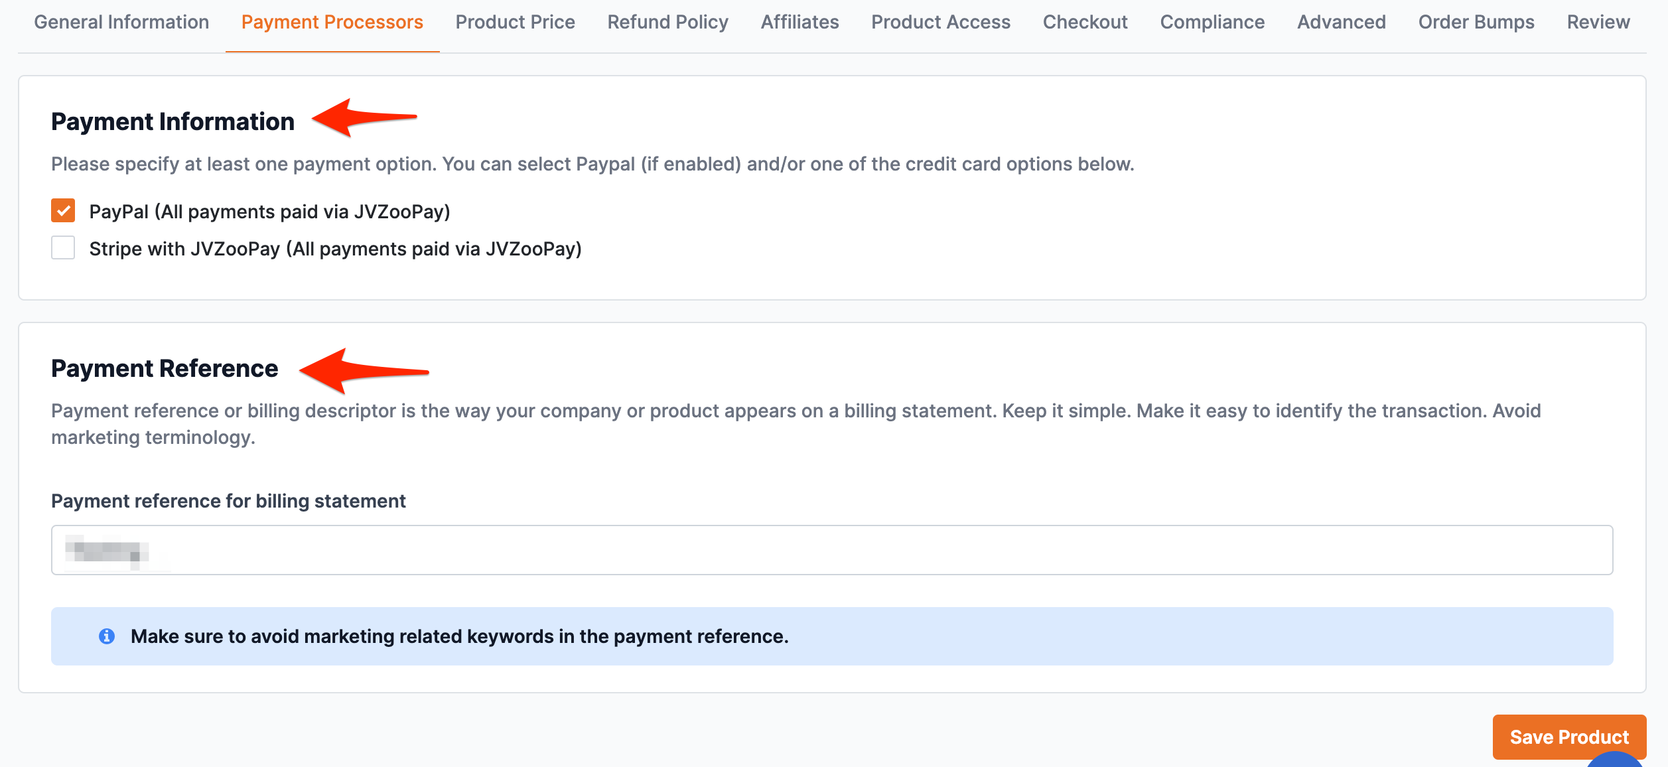Open the Affiliates tab

tap(799, 23)
